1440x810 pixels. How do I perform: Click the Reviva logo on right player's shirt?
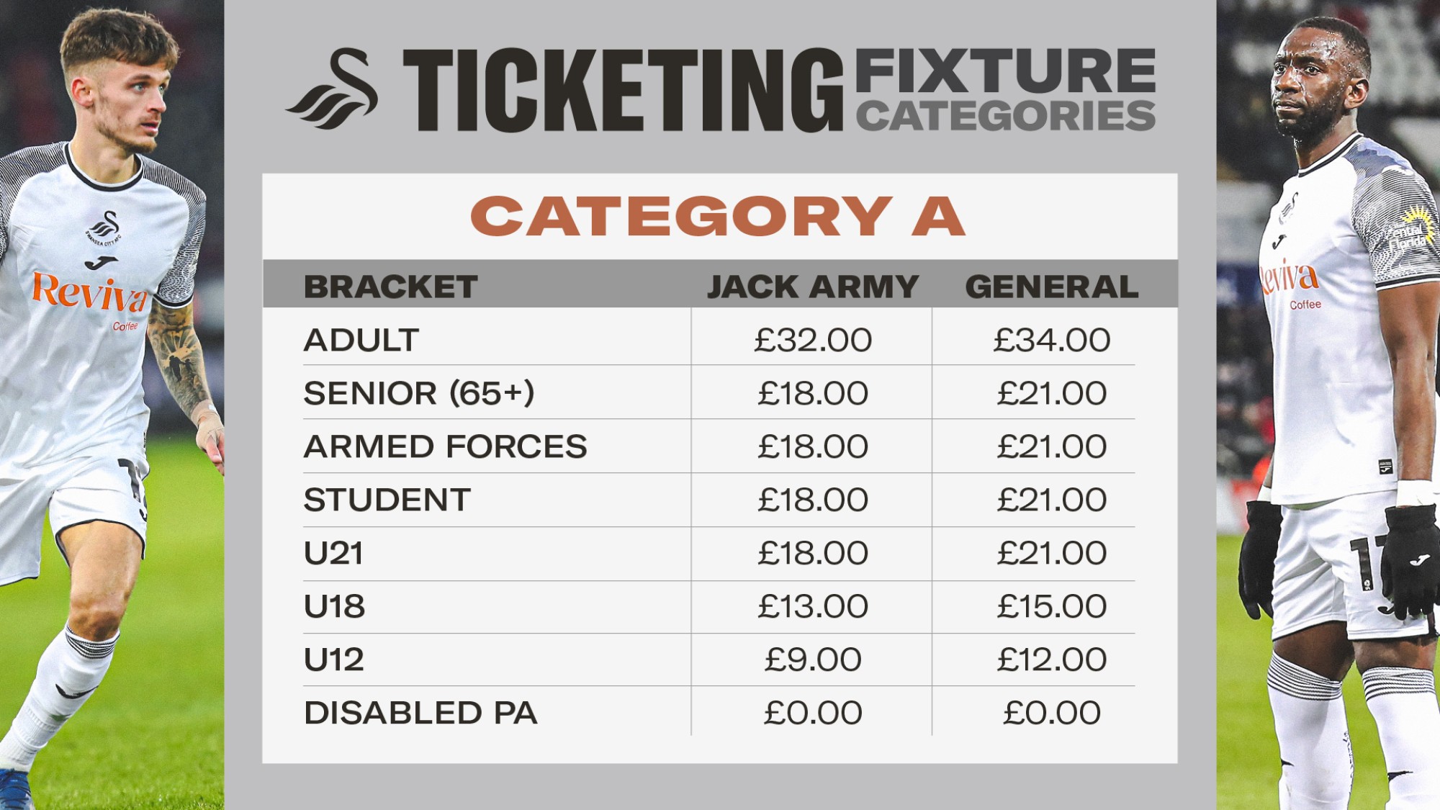(x=1290, y=278)
